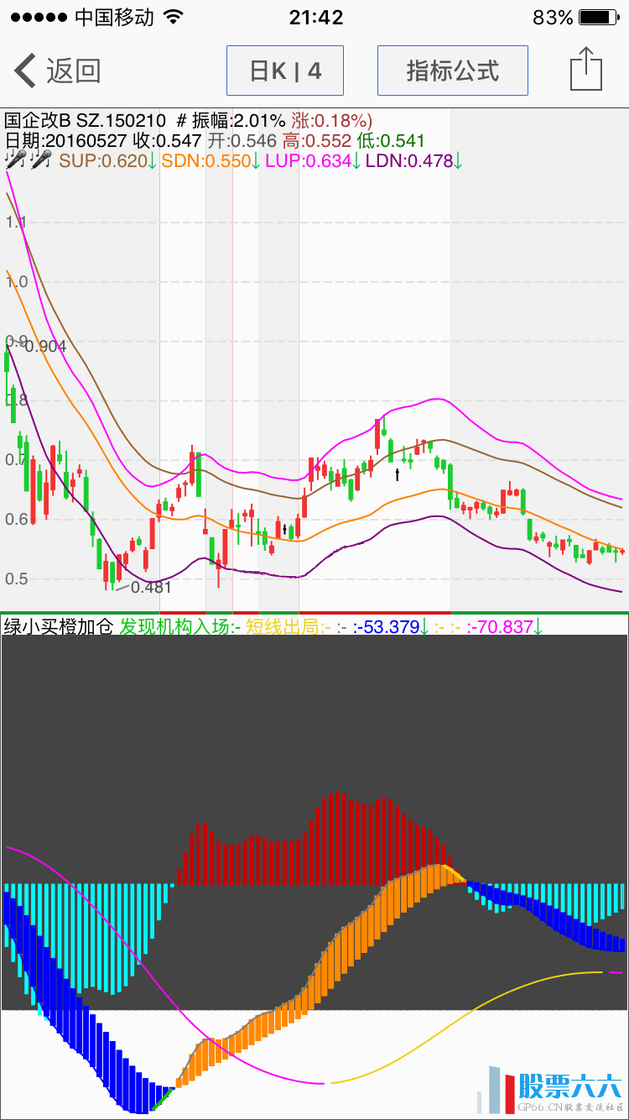Tap the share export icon
The width and height of the screenshot is (629, 1120).
pos(586,69)
